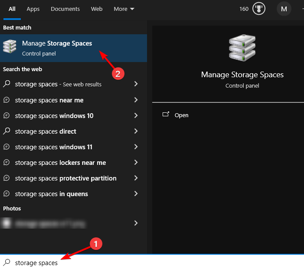The width and height of the screenshot is (304, 269).
Task: Expand the Photos result chevron
Action: (136, 223)
